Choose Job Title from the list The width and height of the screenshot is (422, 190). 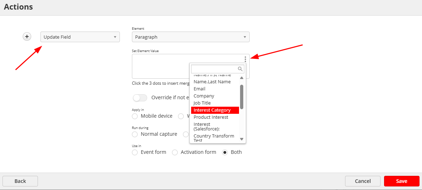[215, 103]
